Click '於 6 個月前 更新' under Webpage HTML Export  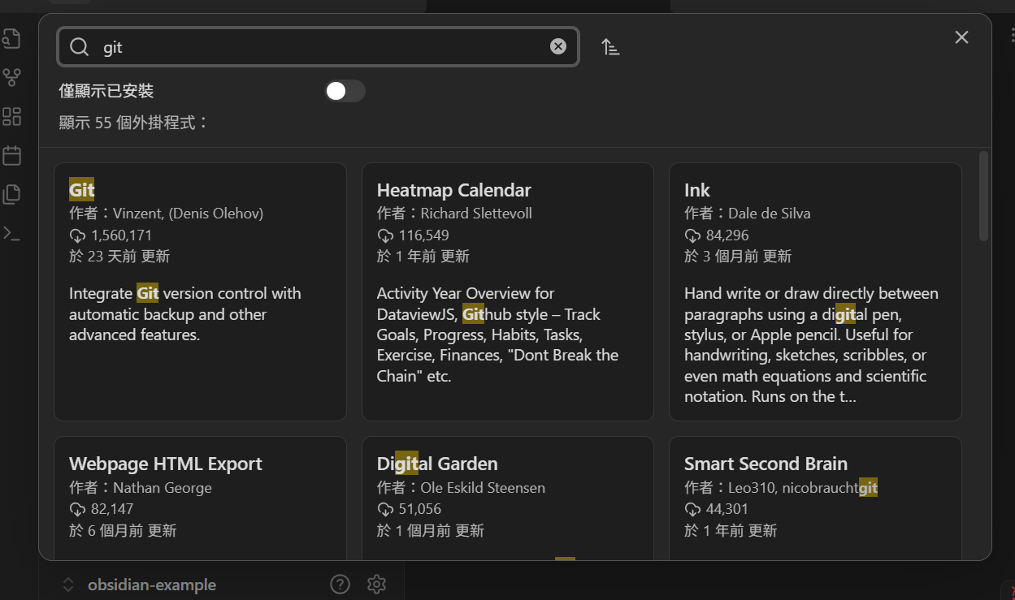coord(123,531)
